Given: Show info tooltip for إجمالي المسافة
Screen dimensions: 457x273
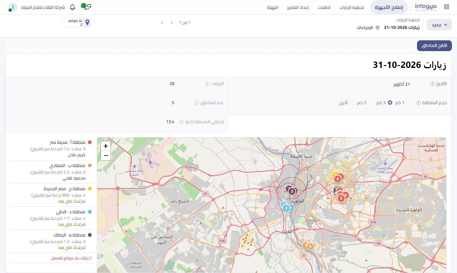Looking at the screenshot, I should pyautogui.click(x=182, y=122).
